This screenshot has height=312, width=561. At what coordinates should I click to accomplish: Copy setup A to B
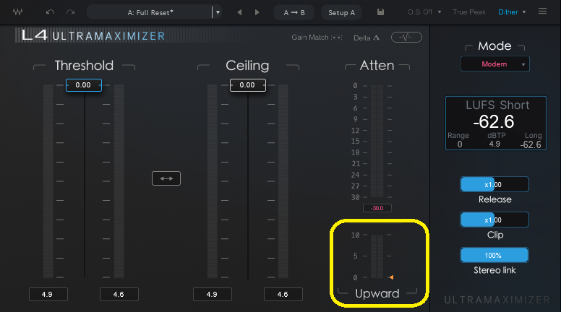294,12
